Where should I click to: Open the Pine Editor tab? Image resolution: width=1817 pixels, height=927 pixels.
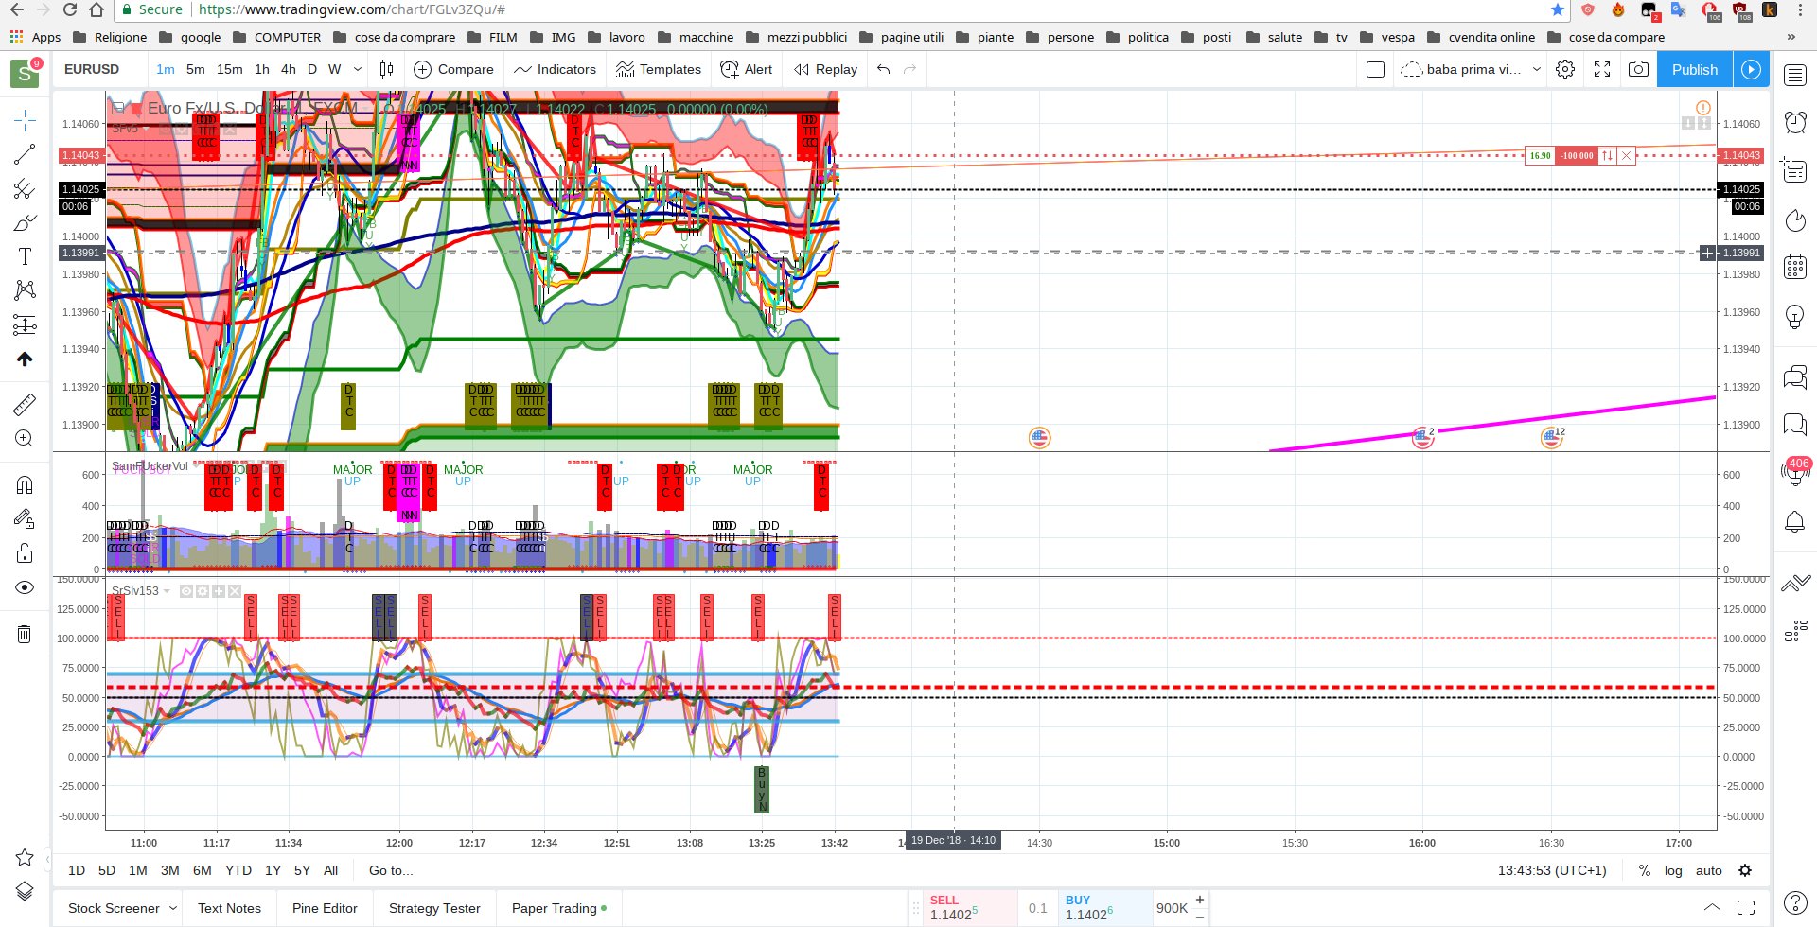coord(325,908)
